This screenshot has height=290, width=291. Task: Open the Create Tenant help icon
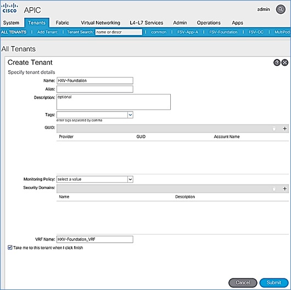277,63
